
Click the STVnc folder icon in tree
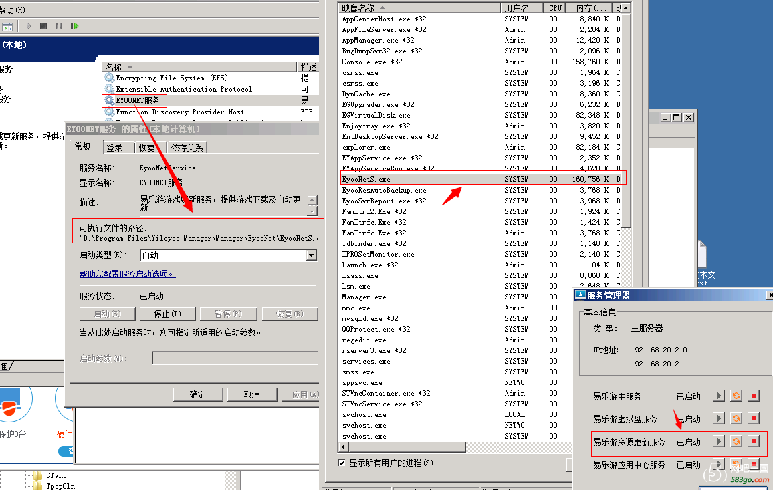[x=38, y=476]
